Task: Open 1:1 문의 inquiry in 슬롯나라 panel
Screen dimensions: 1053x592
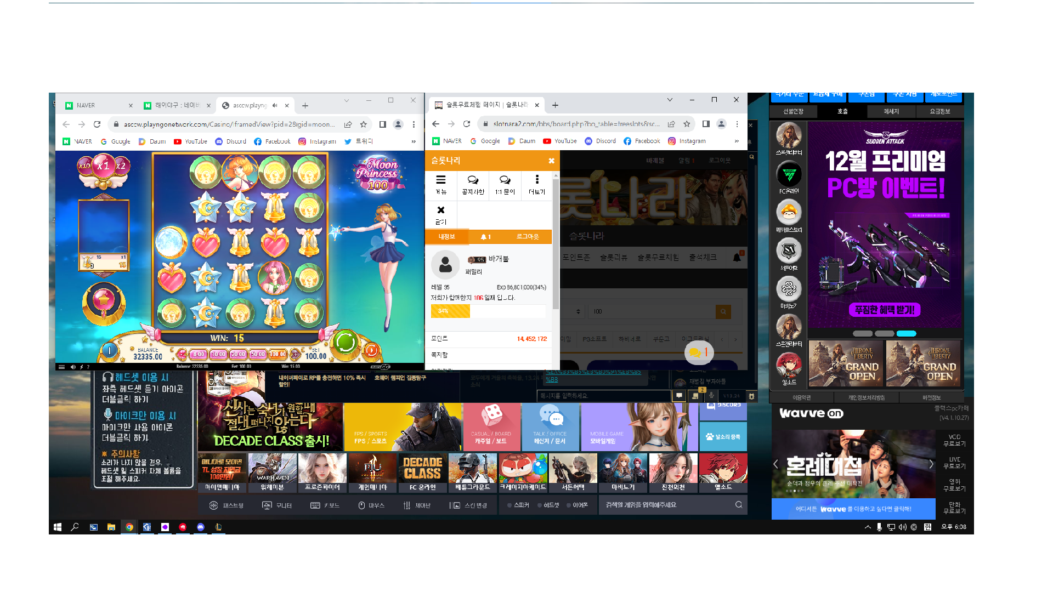Action: click(x=505, y=185)
